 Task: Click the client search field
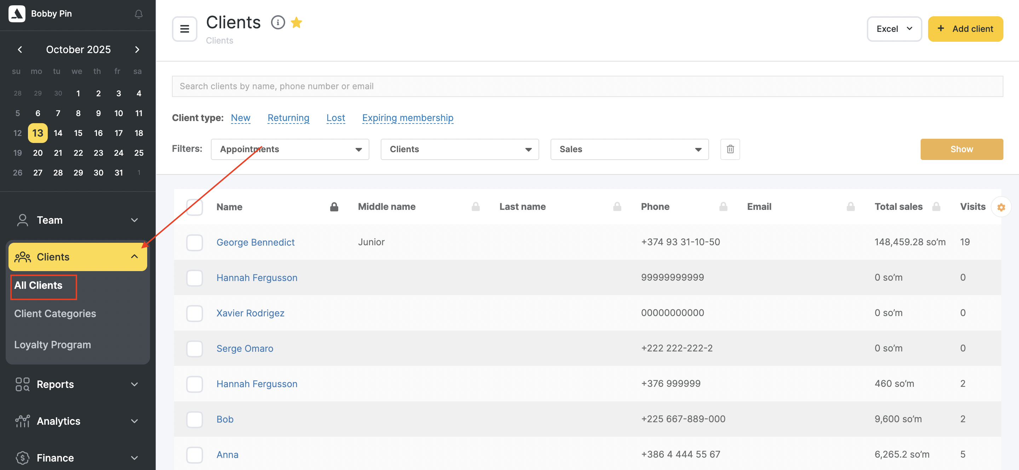click(x=587, y=86)
